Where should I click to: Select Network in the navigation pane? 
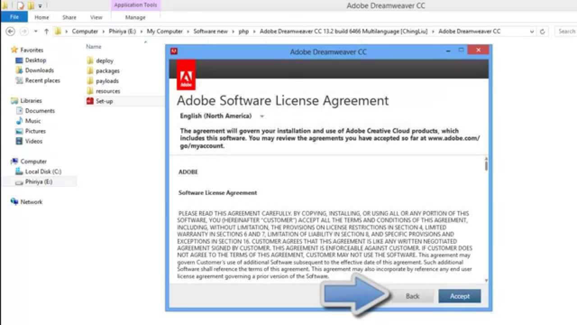point(31,202)
